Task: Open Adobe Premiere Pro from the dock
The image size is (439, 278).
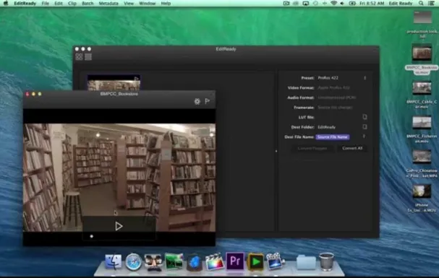Action: click(235, 261)
